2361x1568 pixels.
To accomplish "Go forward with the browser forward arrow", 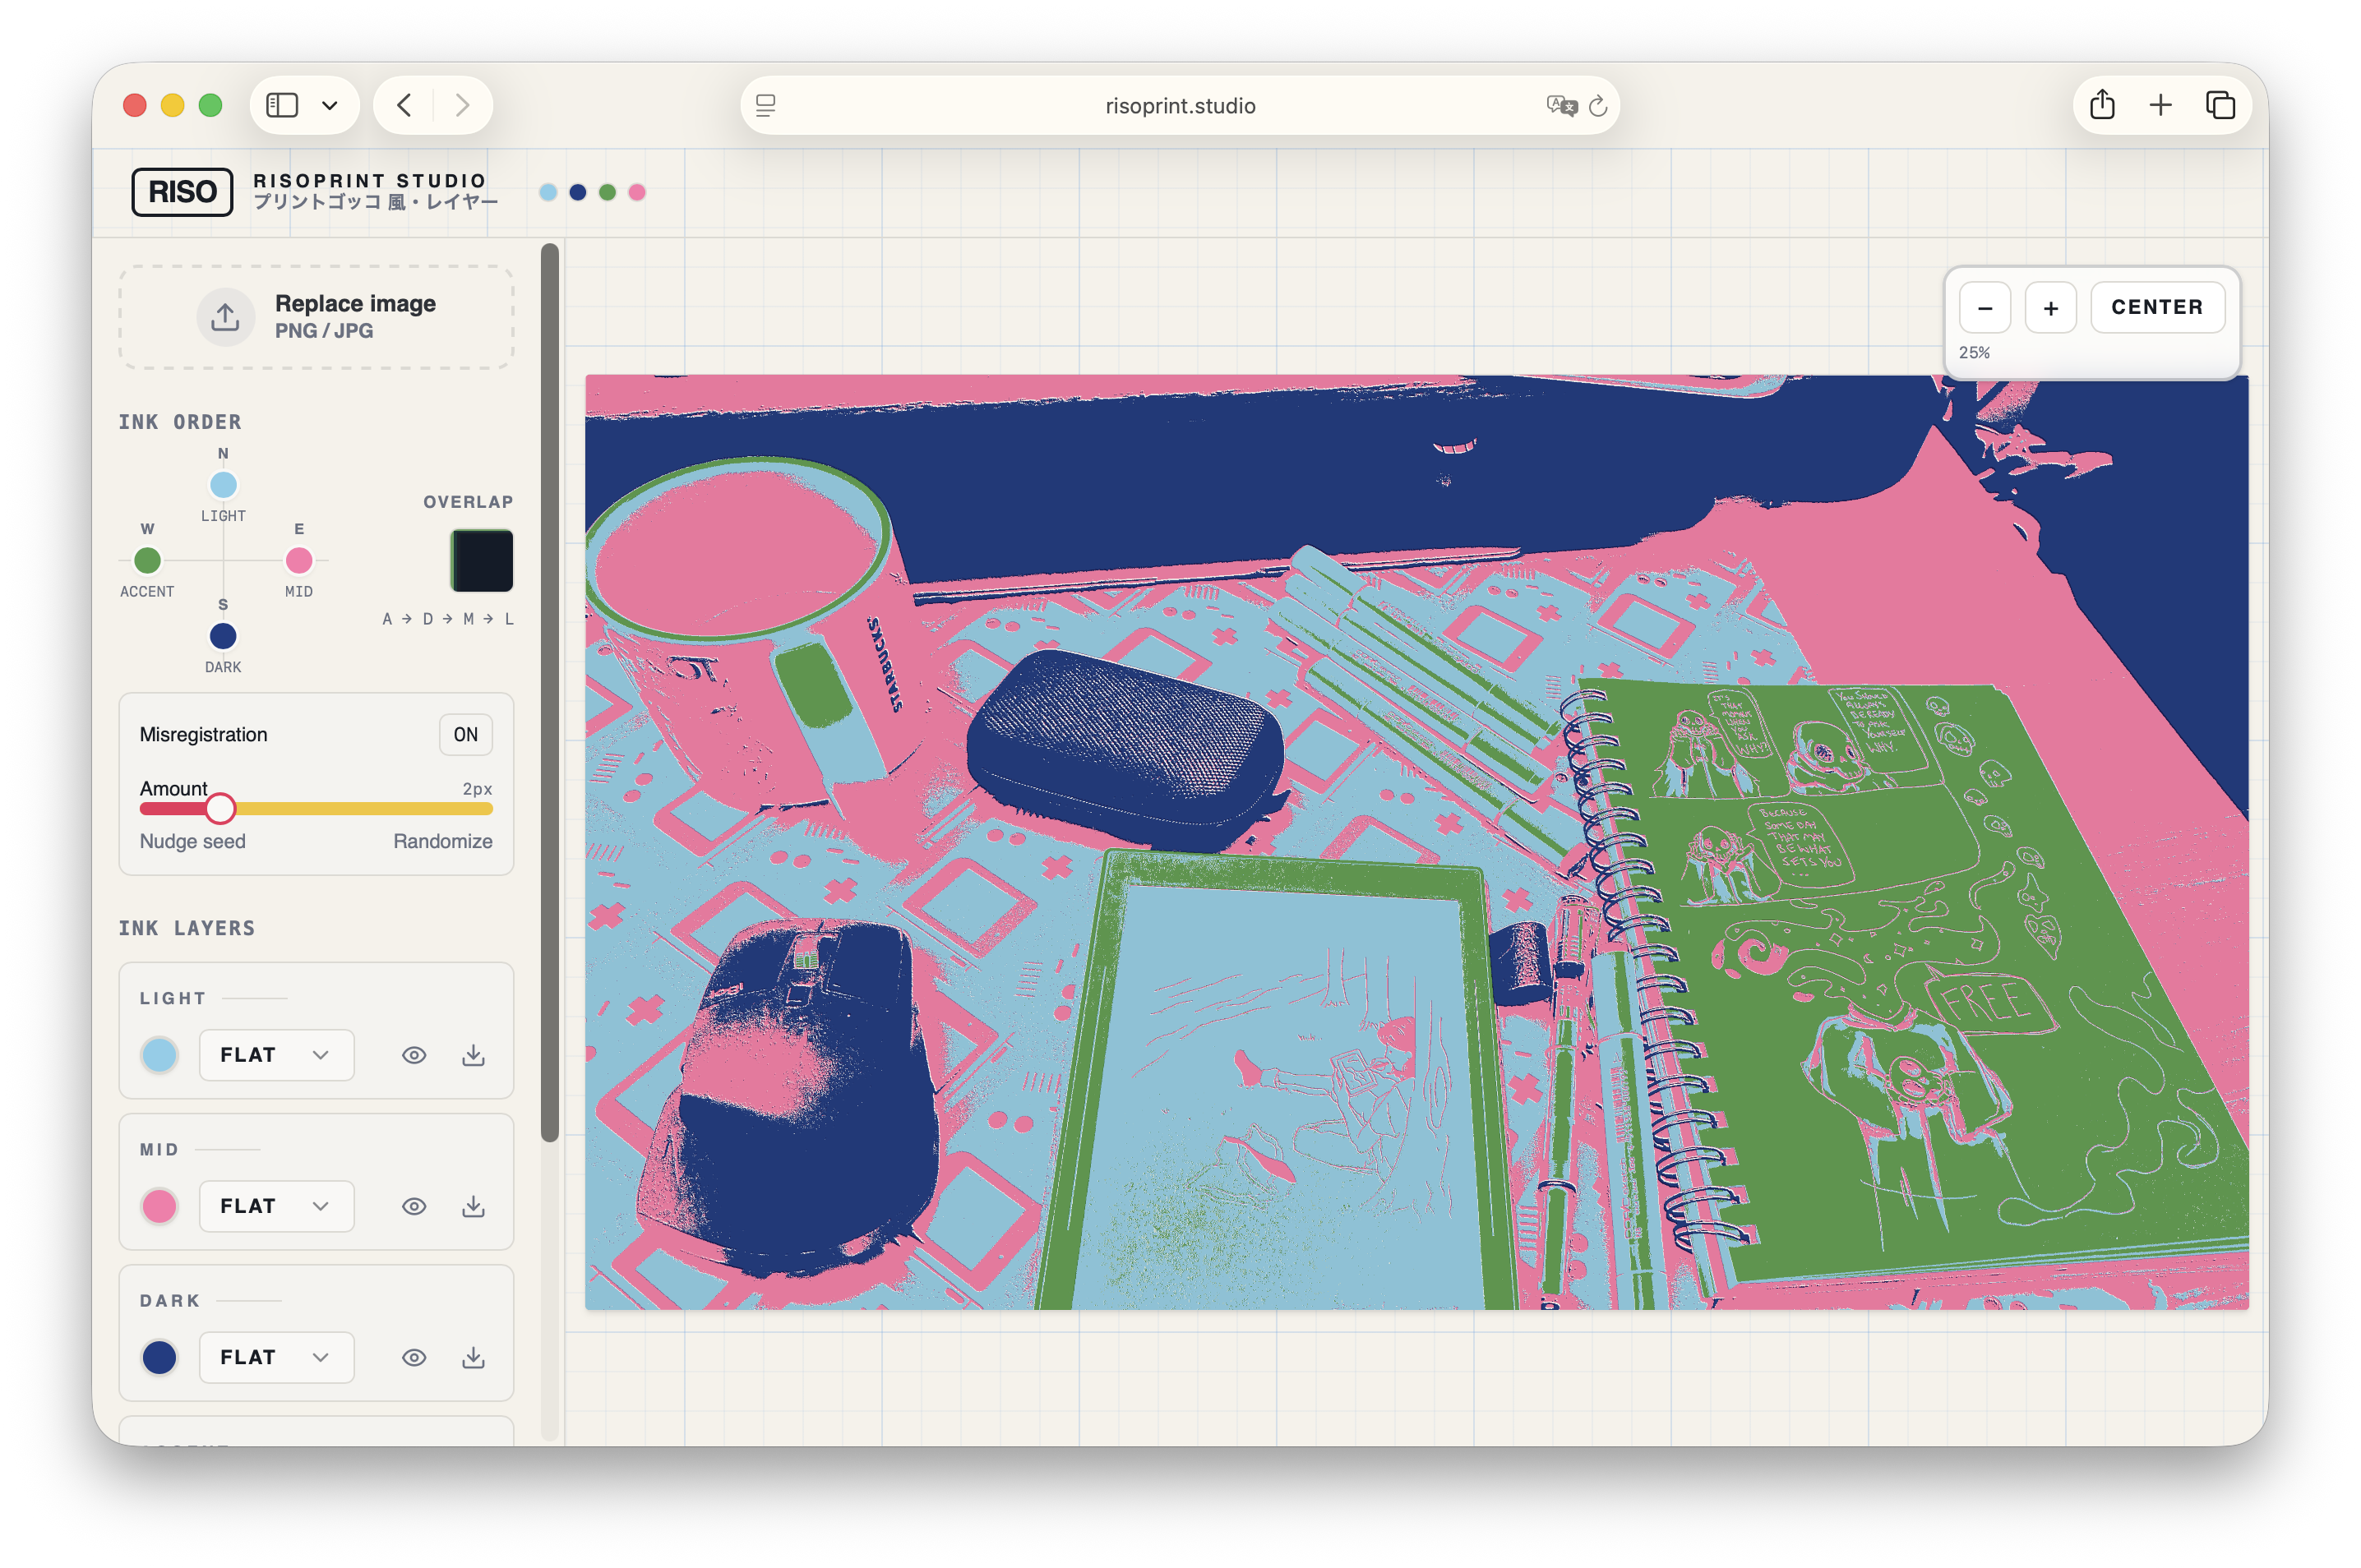I will [x=461, y=105].
